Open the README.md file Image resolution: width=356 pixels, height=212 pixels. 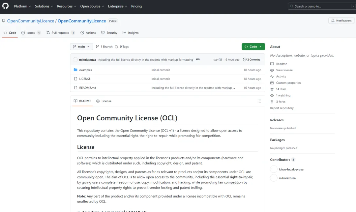click(88, 88)
